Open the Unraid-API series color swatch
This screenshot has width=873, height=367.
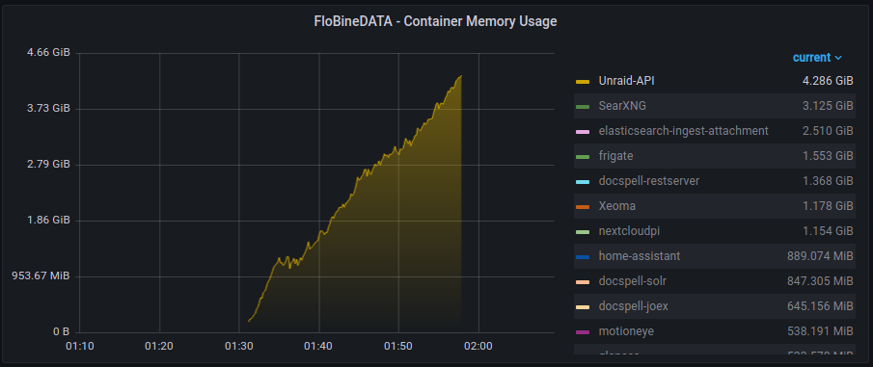[x=583, y=82]
